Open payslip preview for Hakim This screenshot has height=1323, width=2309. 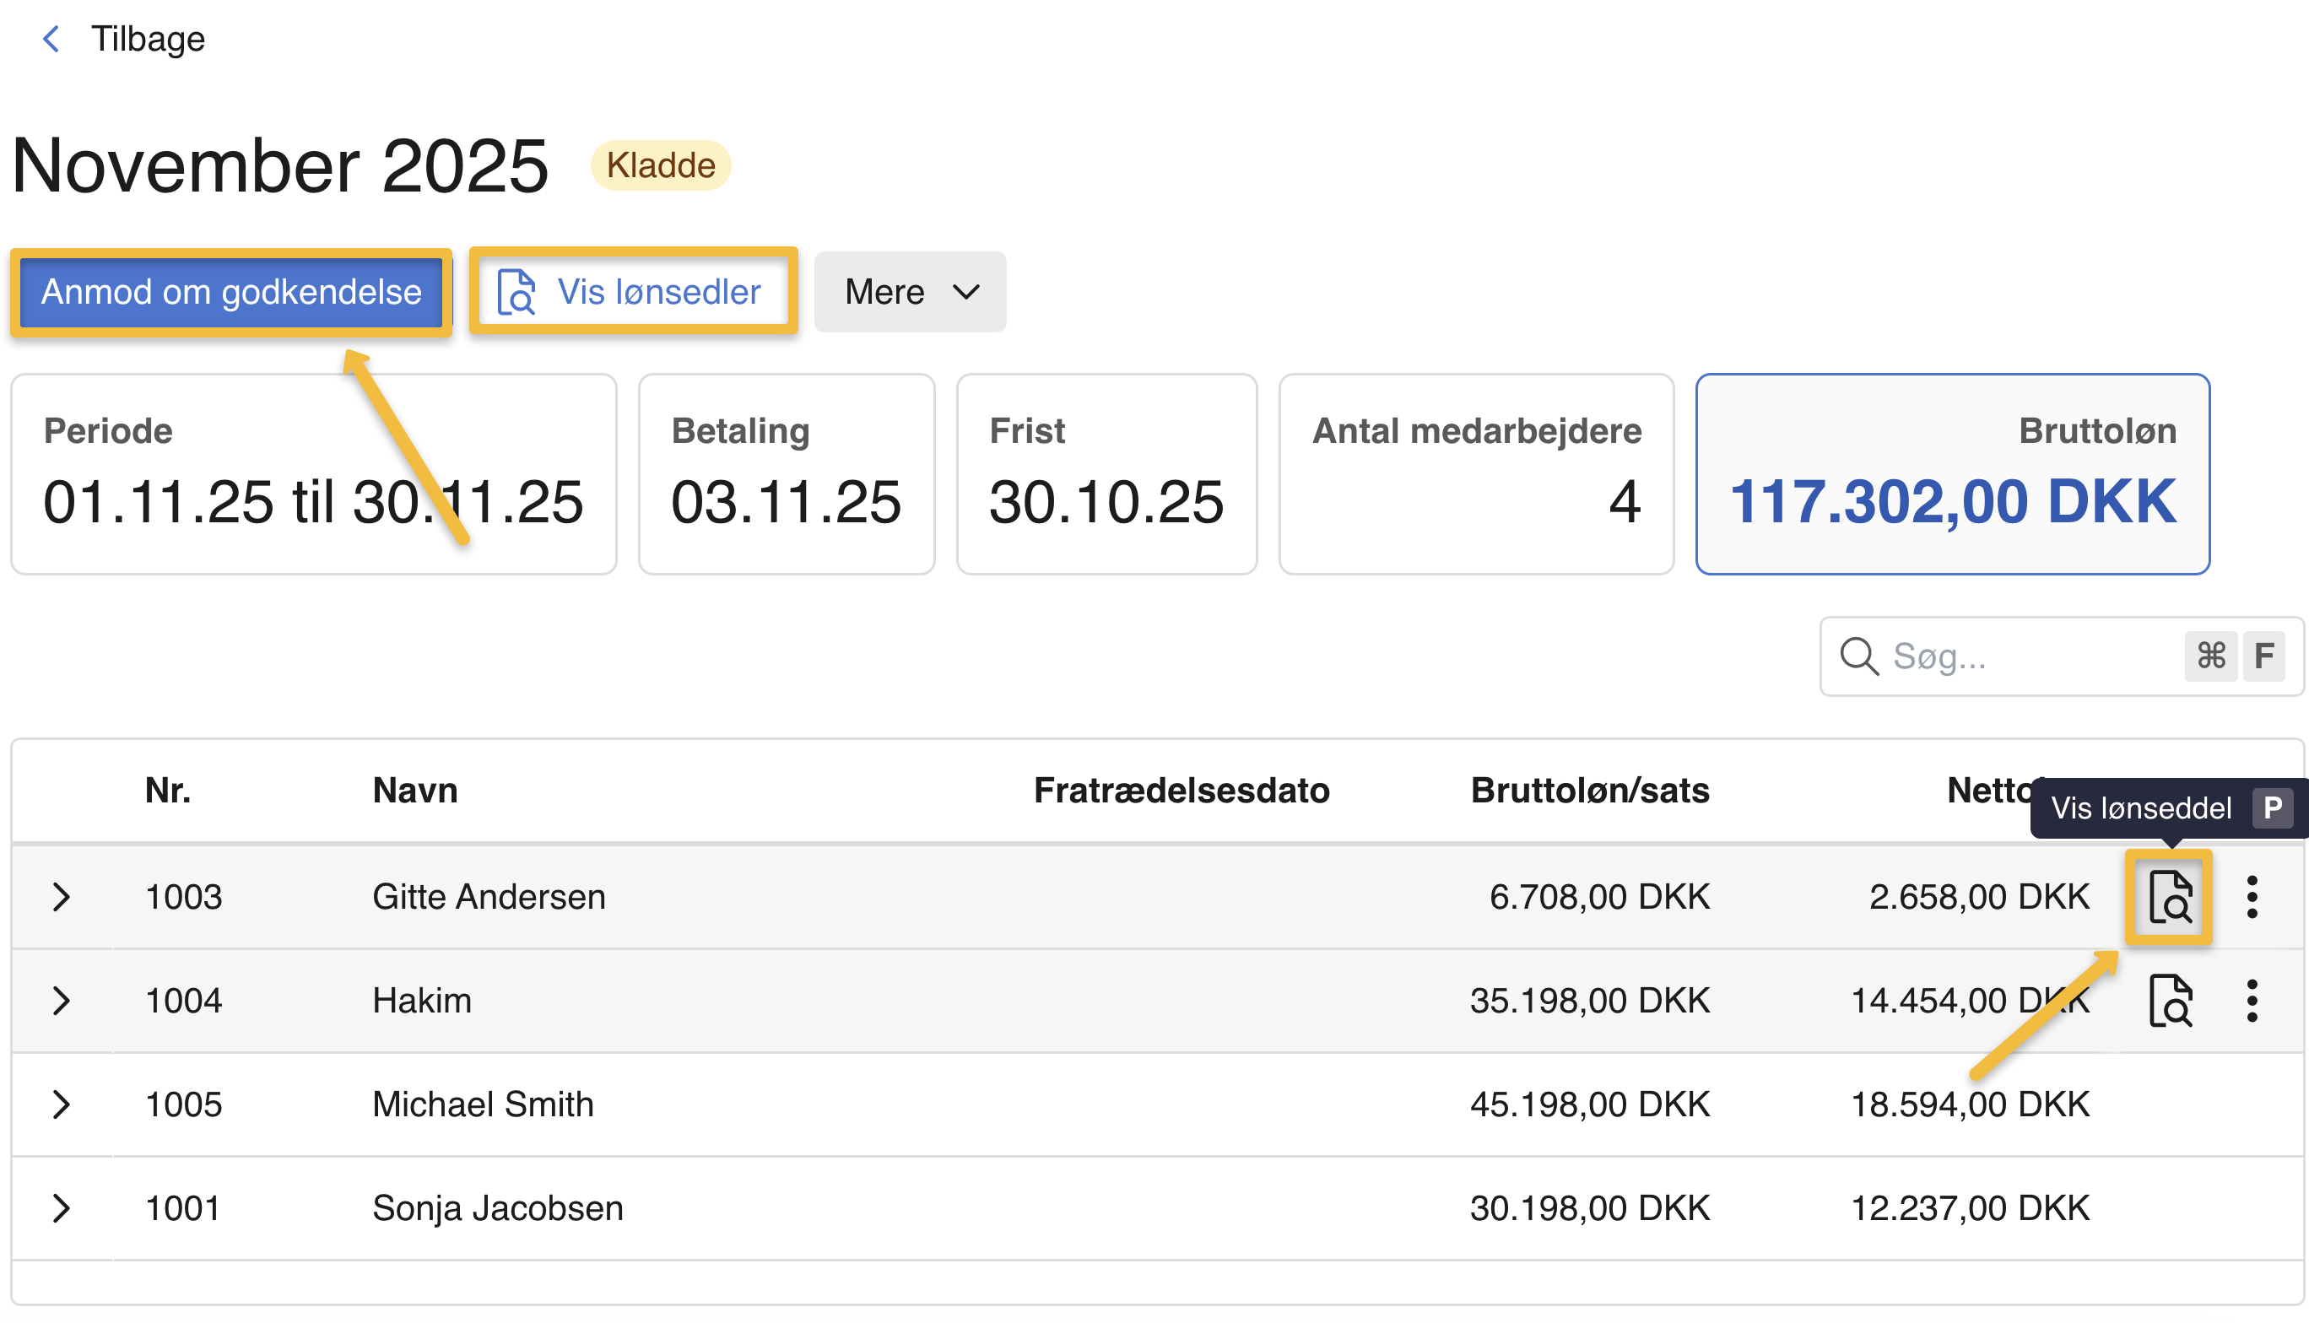[2169, 1001]
